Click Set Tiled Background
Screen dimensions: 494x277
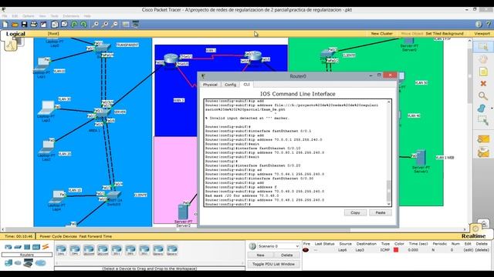[445, 33]
